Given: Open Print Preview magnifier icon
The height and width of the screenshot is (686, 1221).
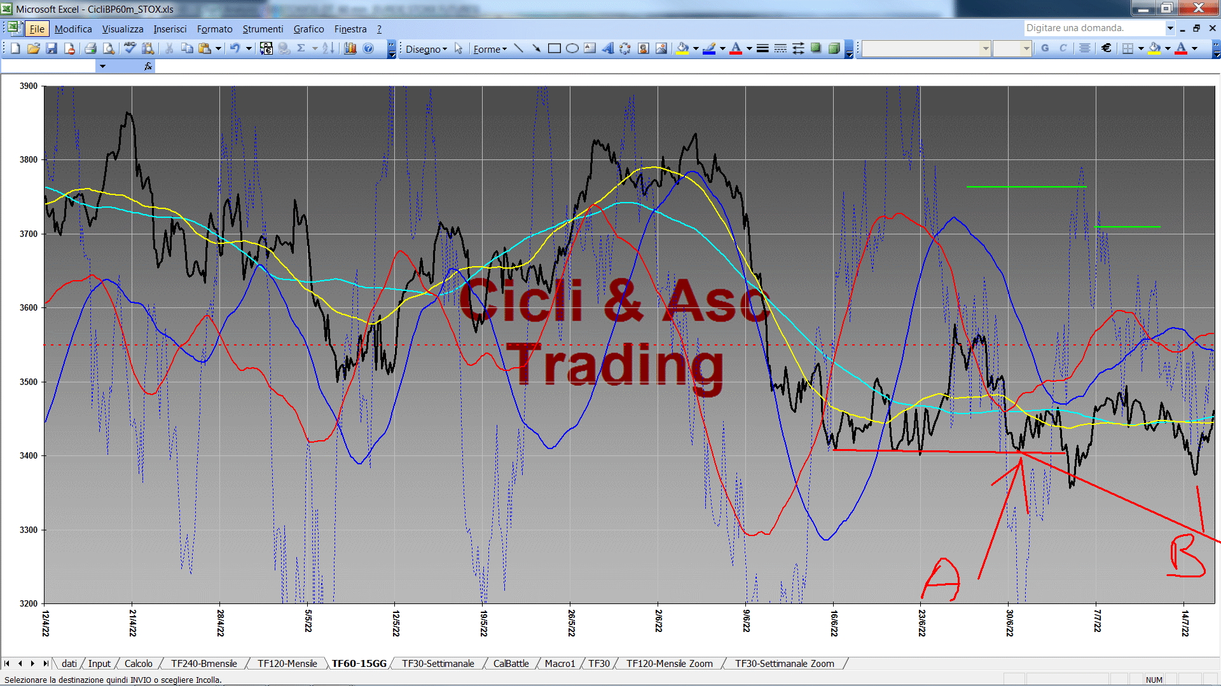Looking at the screenshot, I should tap(109, 48).
